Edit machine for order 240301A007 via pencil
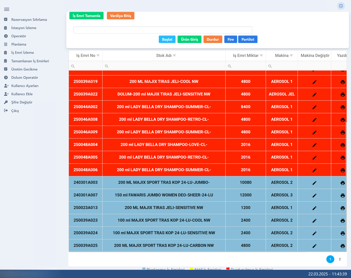 (x=314, y=195)
